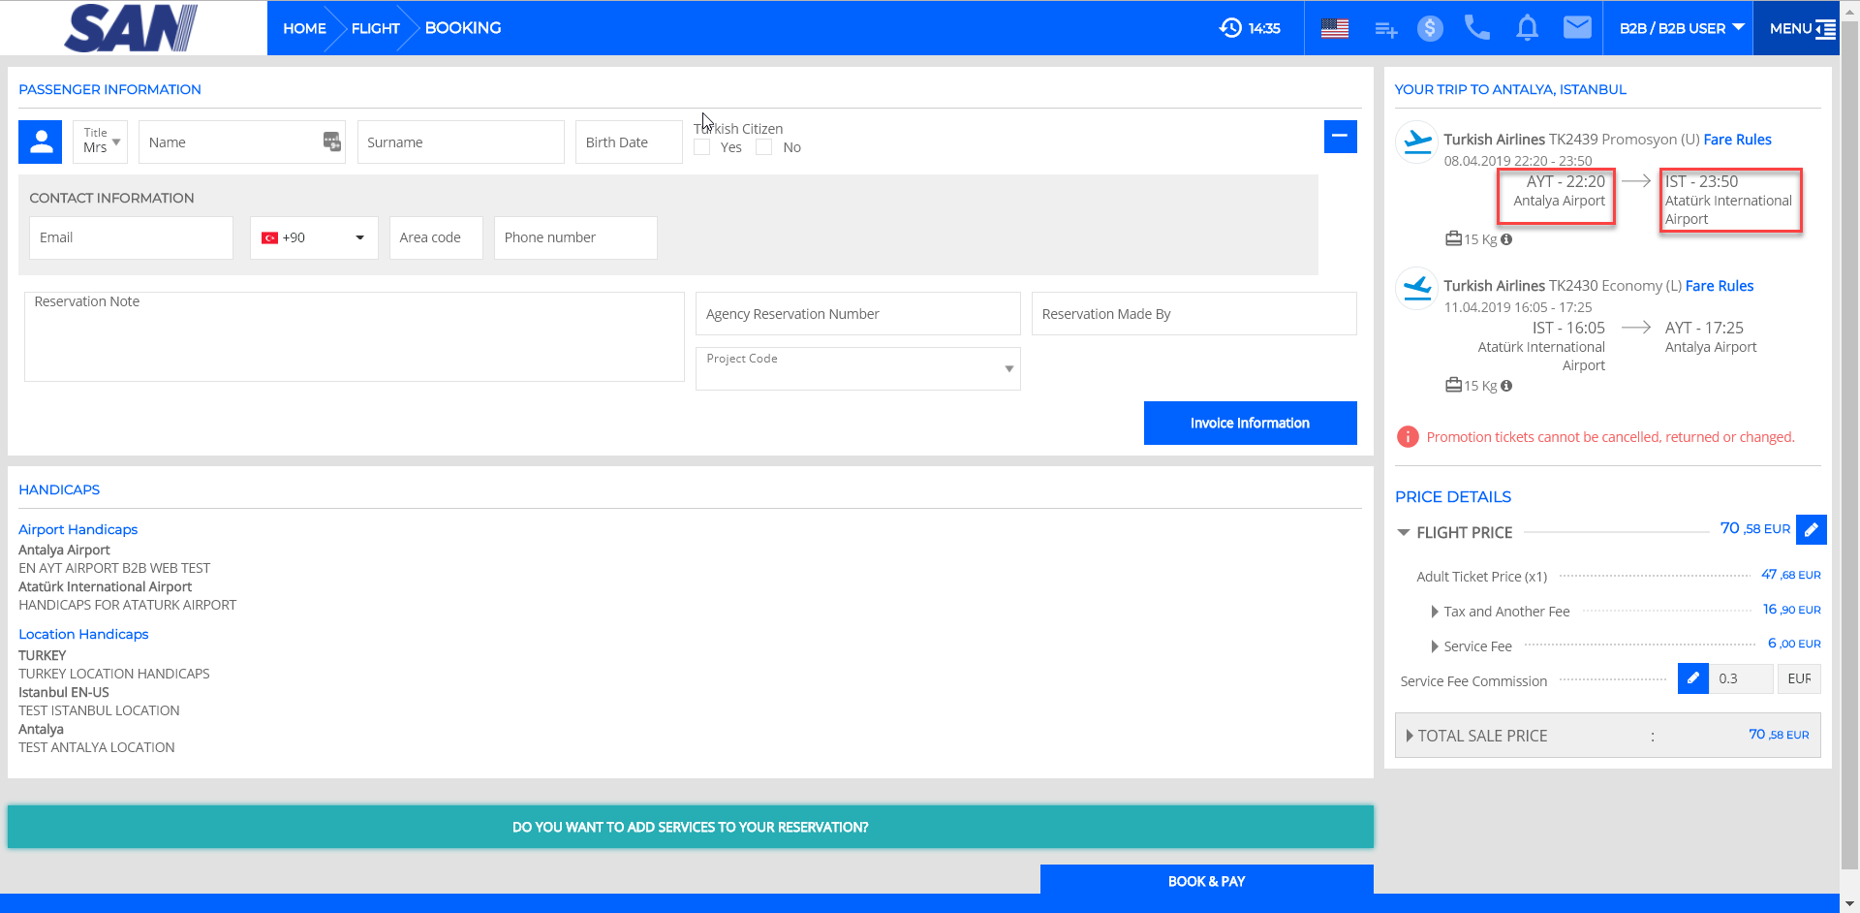Screen dimensions: 1860x913
Task: Focus the Reservation Note textarea
Action: [354, 336]
